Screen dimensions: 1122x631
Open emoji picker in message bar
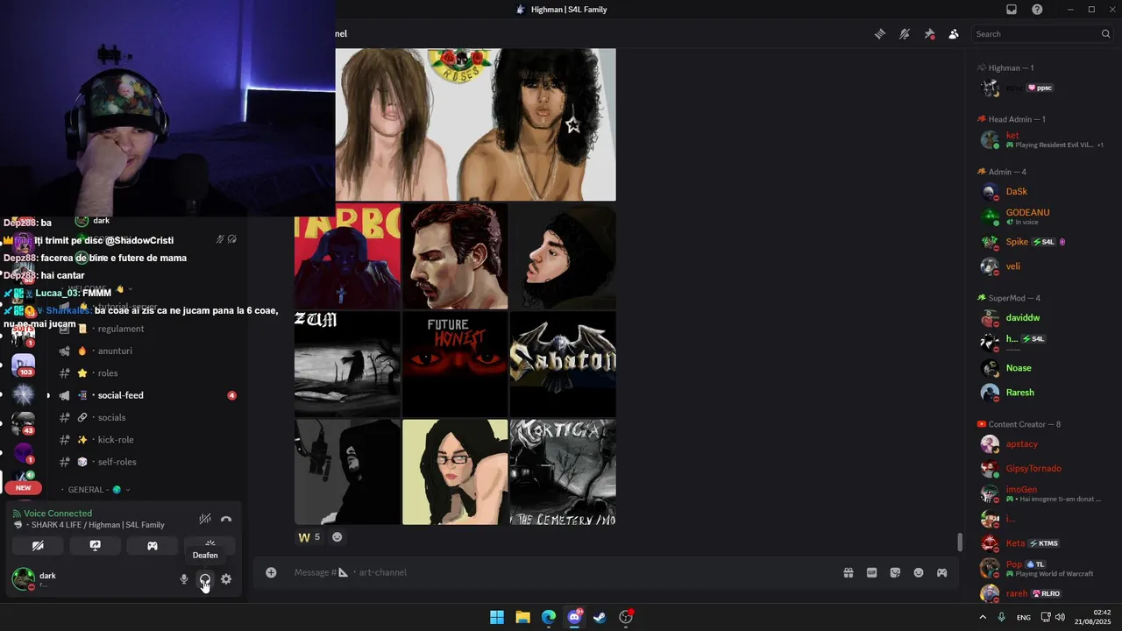pos(919,572)
